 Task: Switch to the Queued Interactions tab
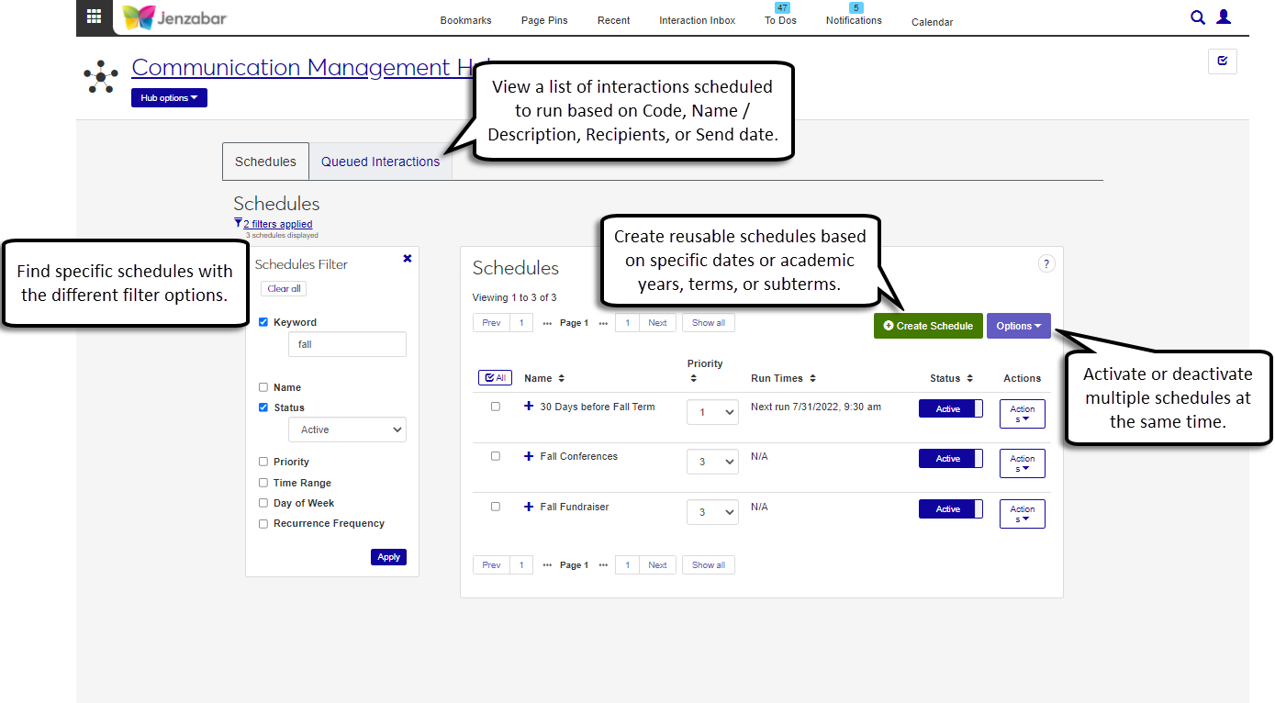tap(380, 162)
